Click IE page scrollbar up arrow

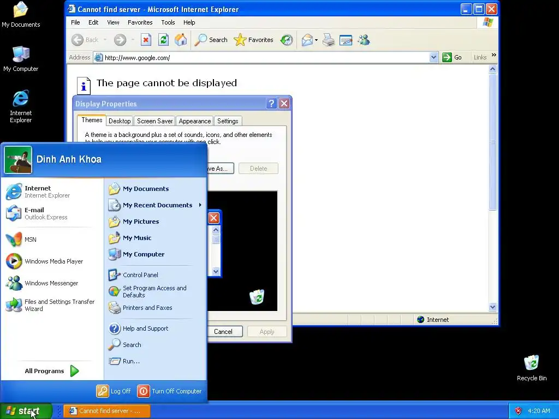tap(493, 69)
